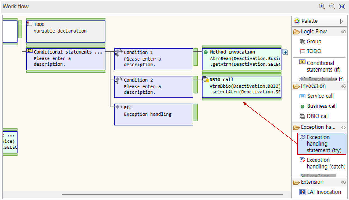
Task: Click the horizontal scrollbar of workflow canvas
Action: coord(173,194)
